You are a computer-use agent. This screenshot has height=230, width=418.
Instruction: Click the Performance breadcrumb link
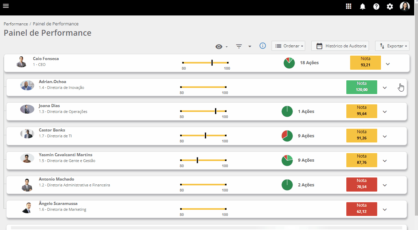[x=16, y=24]
